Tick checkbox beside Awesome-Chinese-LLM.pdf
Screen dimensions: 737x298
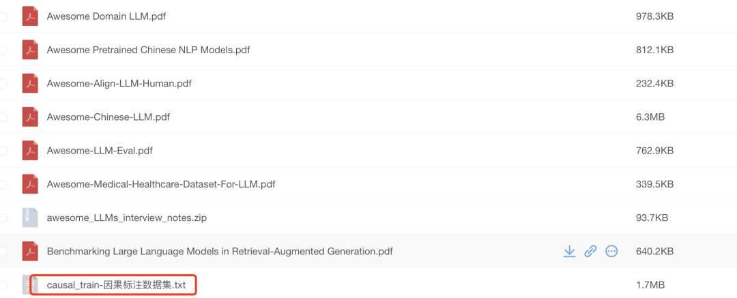(x=3, y=117)
